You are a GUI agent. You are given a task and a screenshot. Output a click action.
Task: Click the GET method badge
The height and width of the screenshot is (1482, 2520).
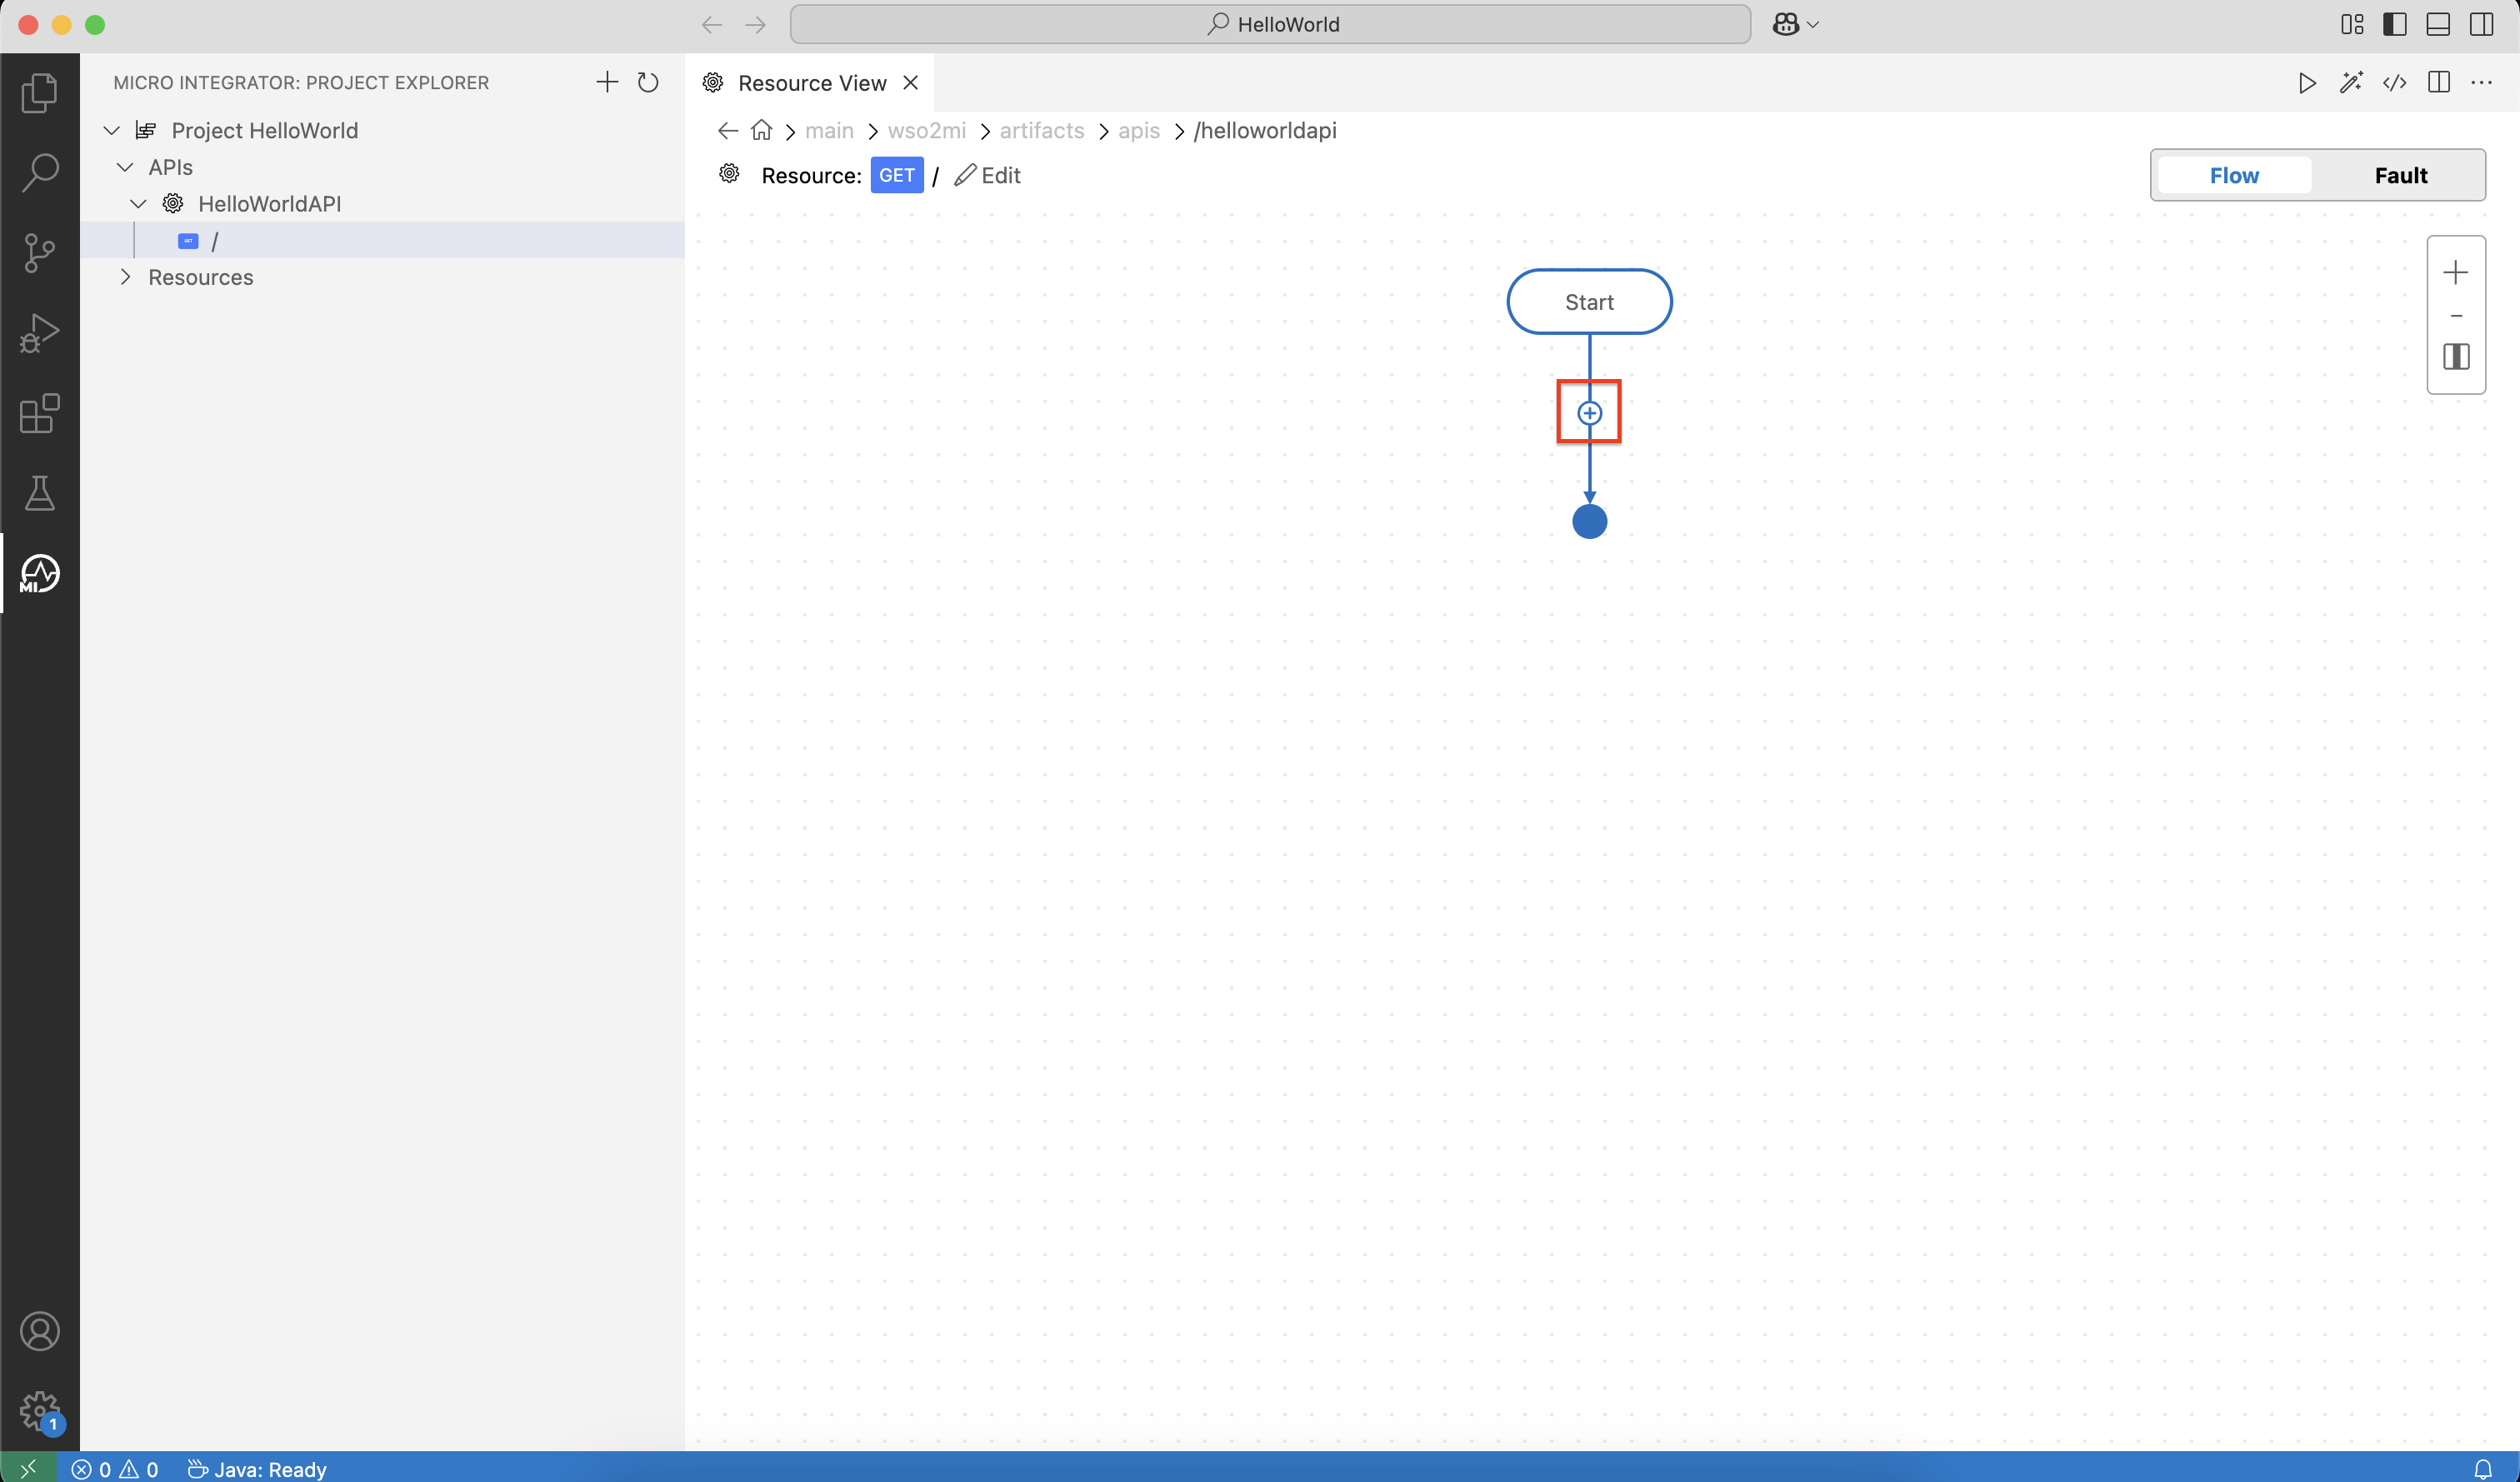[x=897, y=175]
